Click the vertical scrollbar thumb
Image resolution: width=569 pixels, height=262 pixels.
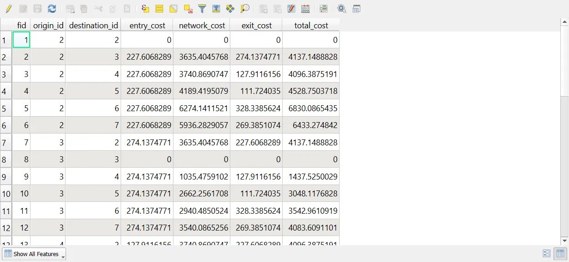565,61
